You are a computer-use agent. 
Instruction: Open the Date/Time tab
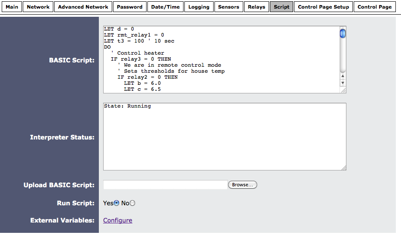coord(165,7)
